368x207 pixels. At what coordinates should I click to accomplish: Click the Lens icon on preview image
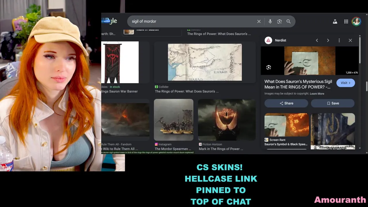[269, 67]
